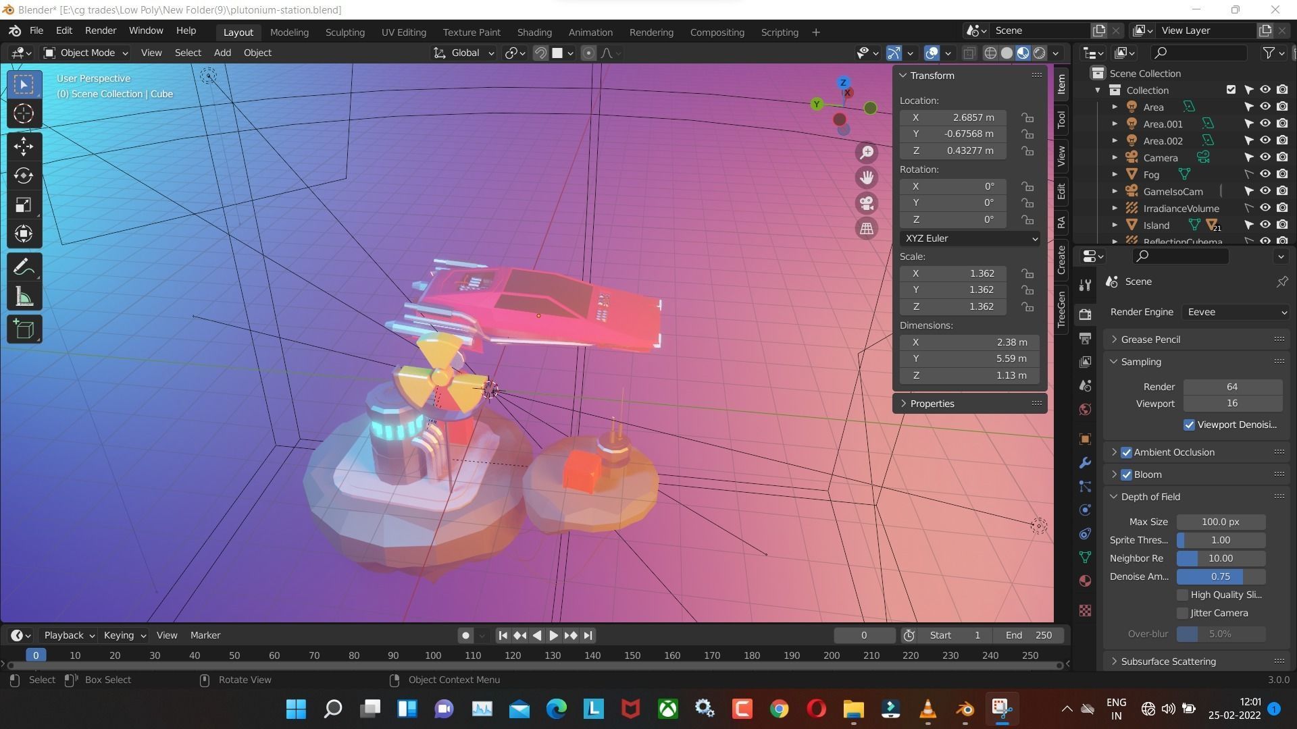Open the Render Engine Eevee dropdown
Image resolution: width=1297 pixels, height=729 pixels.
pos(1236,312)
